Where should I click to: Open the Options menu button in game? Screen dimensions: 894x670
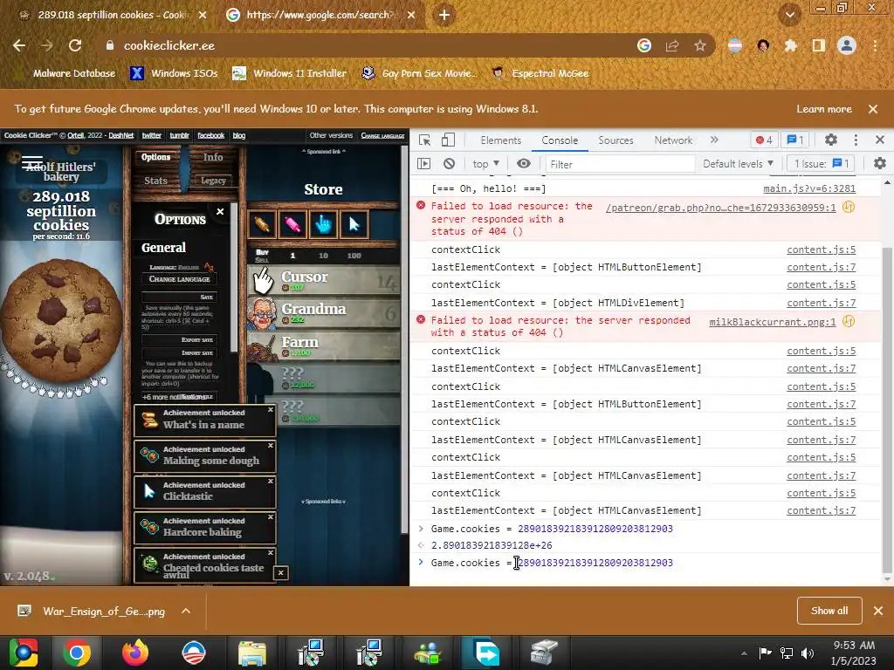(x=155, y=157)
